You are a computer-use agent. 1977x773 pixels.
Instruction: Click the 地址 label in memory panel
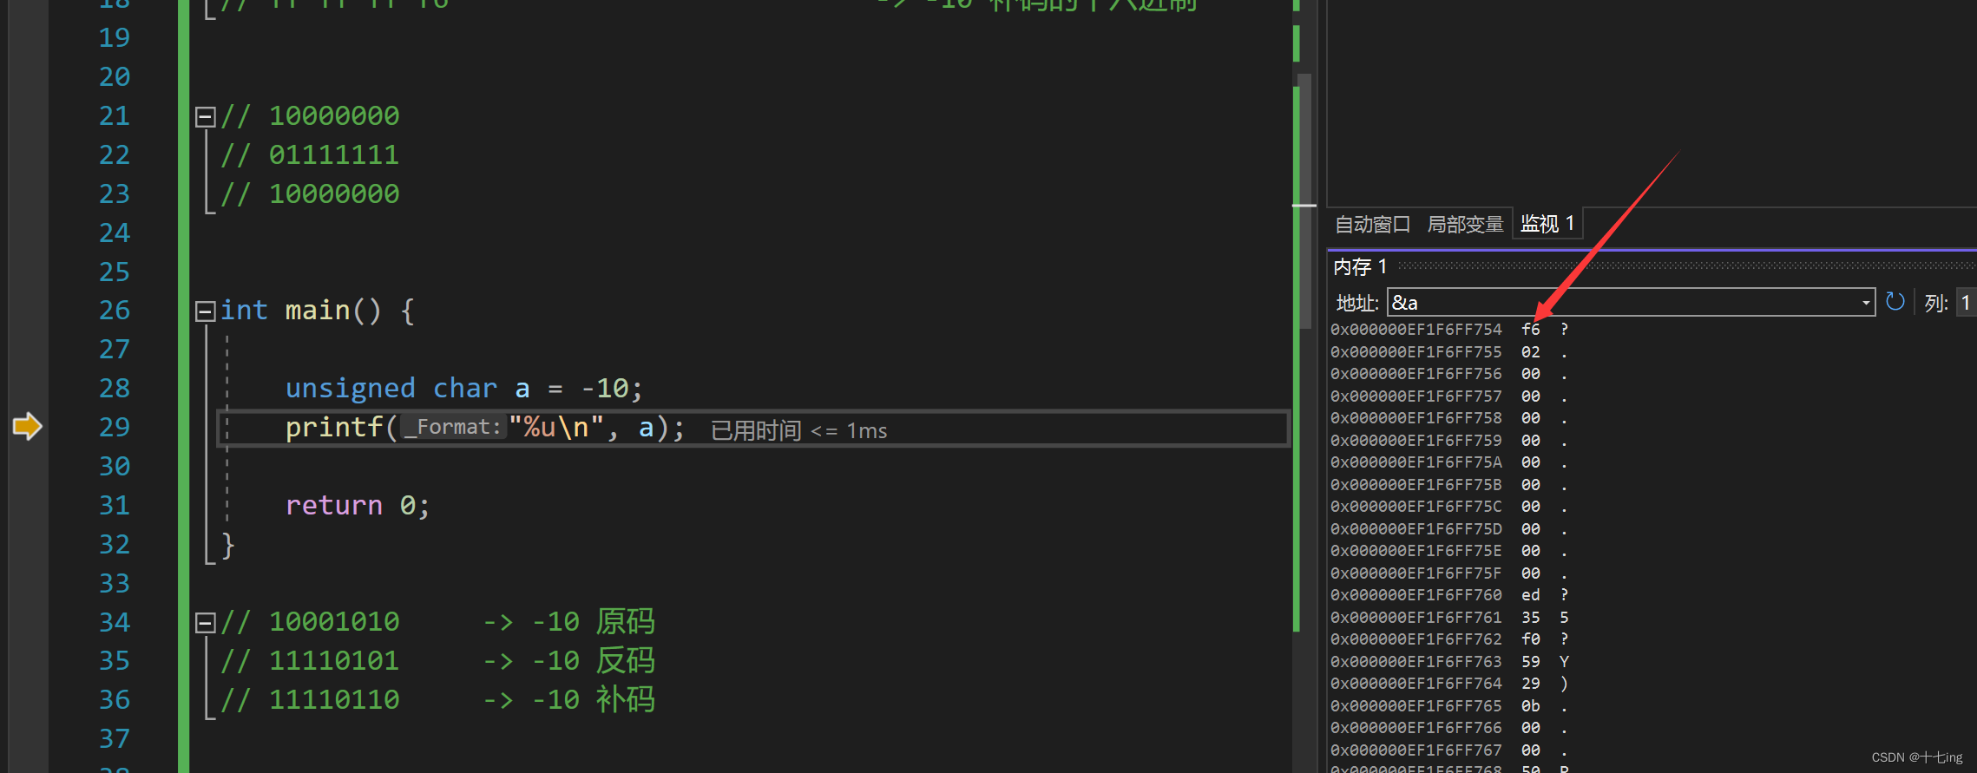tap(1357, 303)
